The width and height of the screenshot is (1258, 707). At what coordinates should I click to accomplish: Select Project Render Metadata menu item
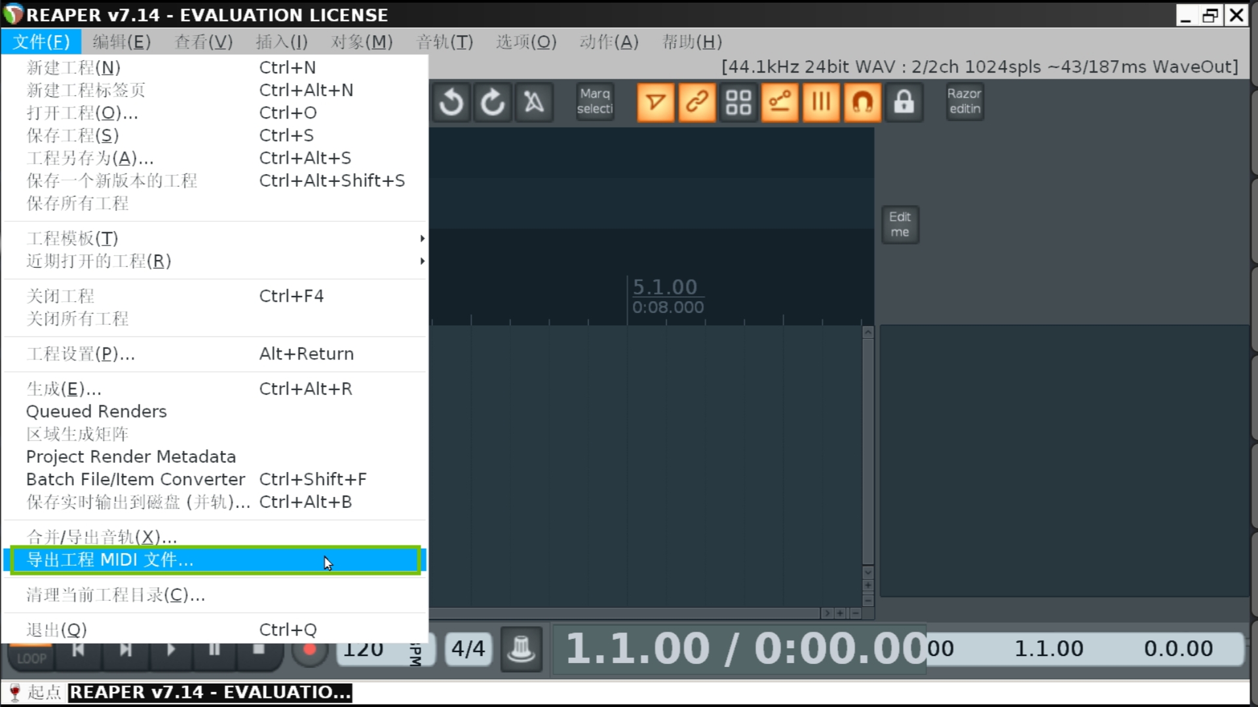click(x=215, y=456)
